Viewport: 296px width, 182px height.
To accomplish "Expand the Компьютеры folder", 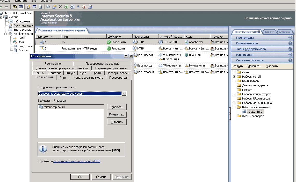I will [234, 81].
